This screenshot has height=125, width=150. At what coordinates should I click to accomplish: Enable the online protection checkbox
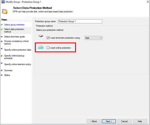coord(48,48)
